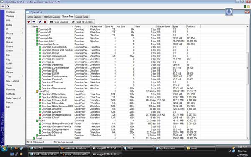Sort by the Packet Mark column header
Screen dimensions: 251x157
(x=97, y=26)
